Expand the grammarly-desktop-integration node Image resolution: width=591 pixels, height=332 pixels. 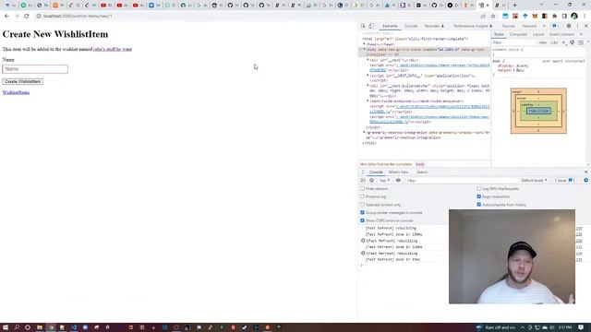(x=364, y=133)
